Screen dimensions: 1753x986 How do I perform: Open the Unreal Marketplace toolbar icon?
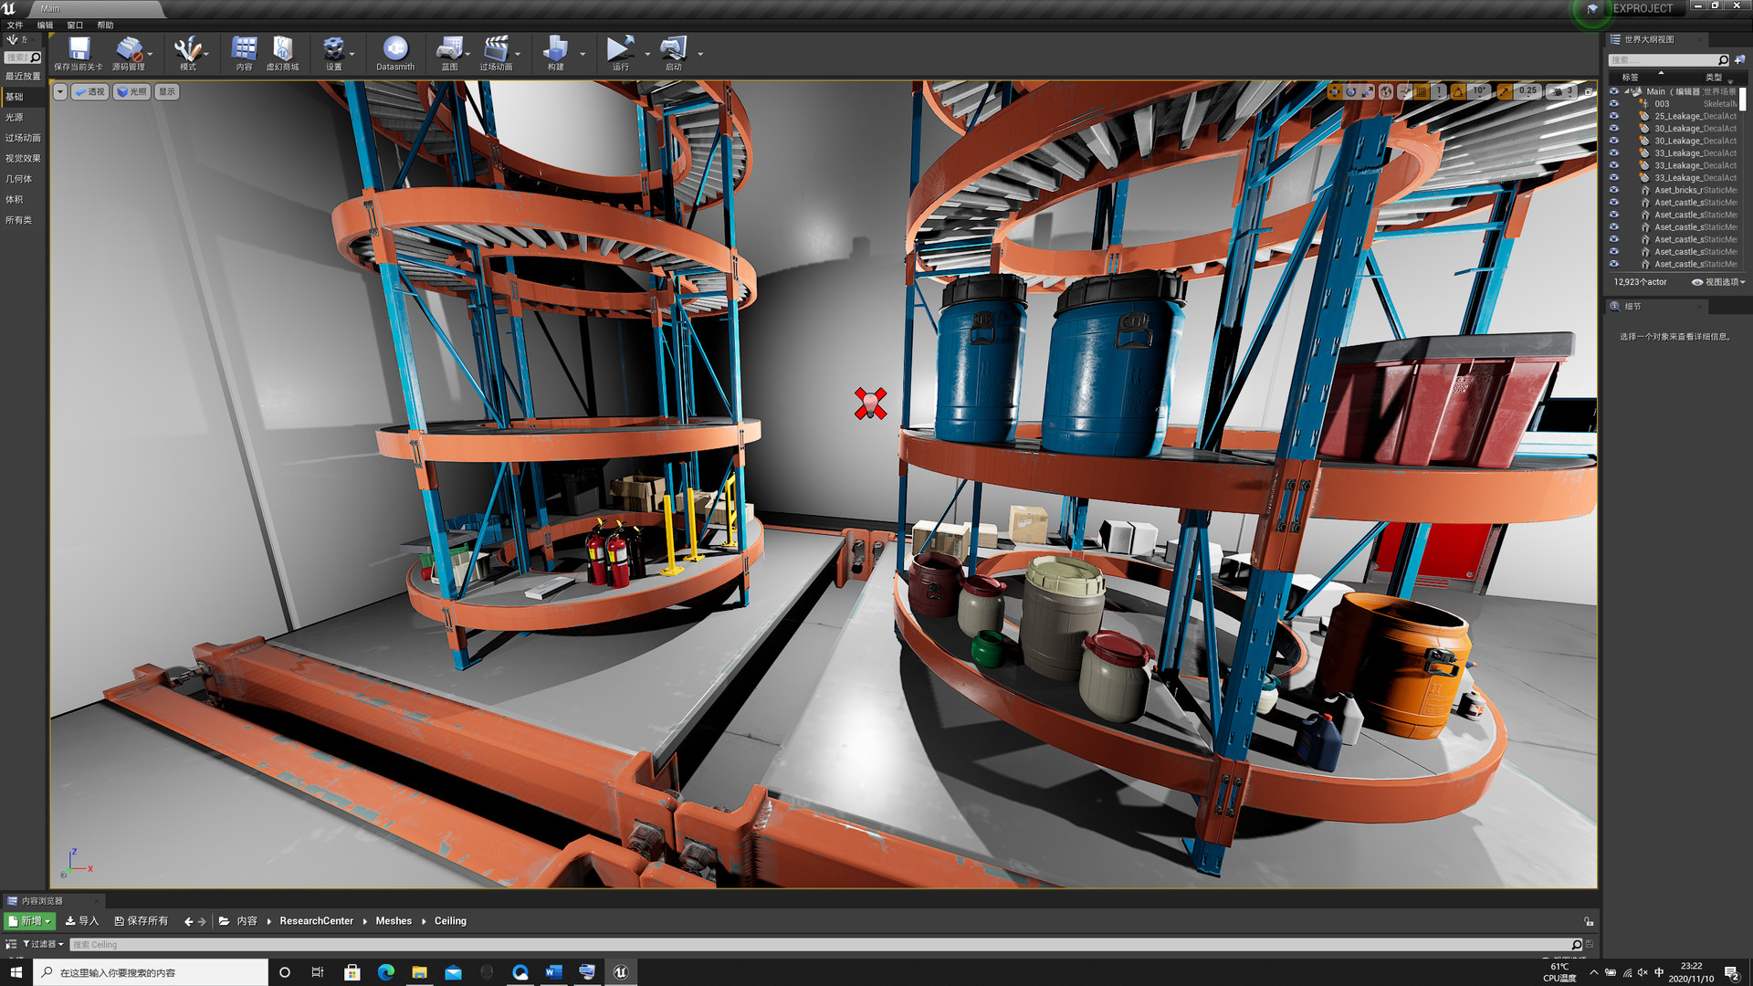point(282,48)
